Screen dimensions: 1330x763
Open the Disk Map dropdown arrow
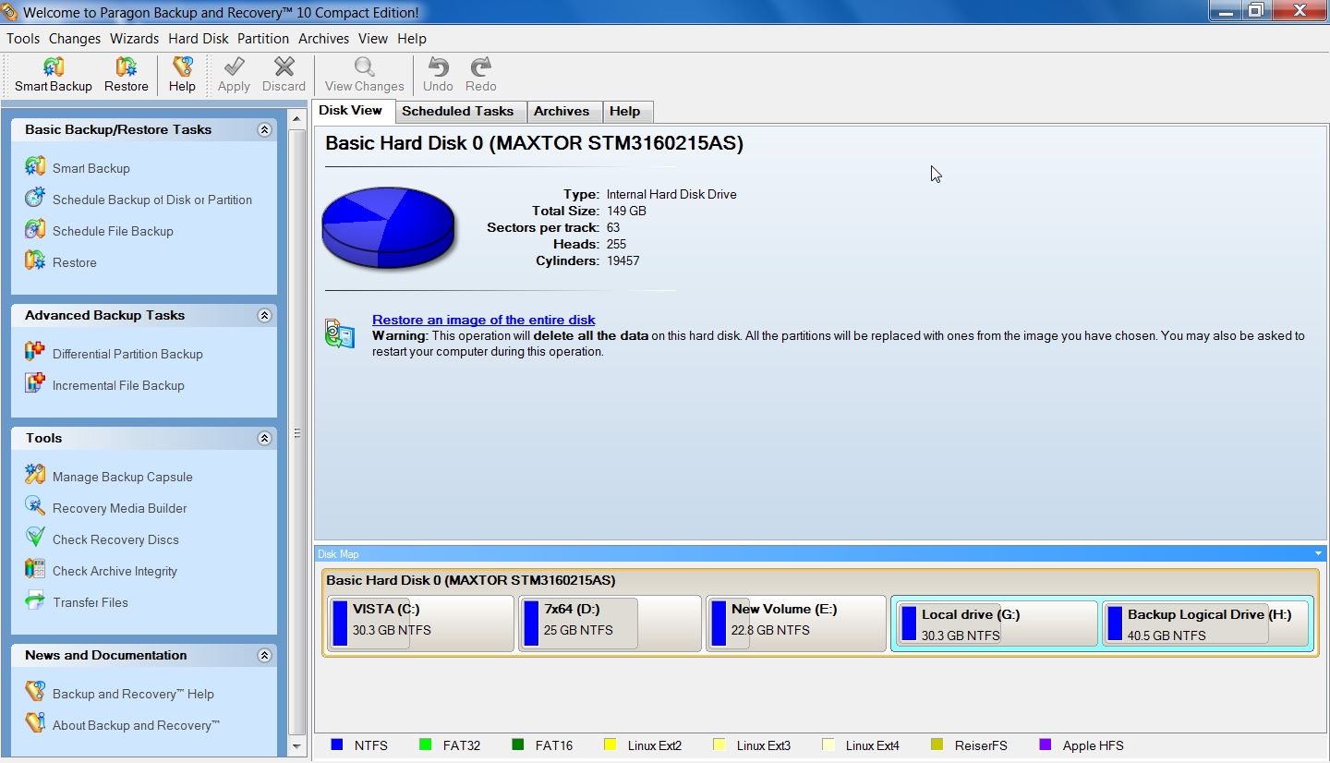[1318, 553]
